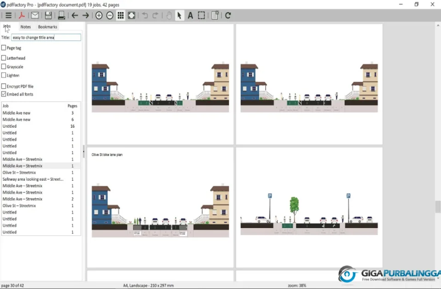Screen dimensions: 441x289
Task: Click the redo arrow icon
Action: pyautogui.click(x=155, y=16)
